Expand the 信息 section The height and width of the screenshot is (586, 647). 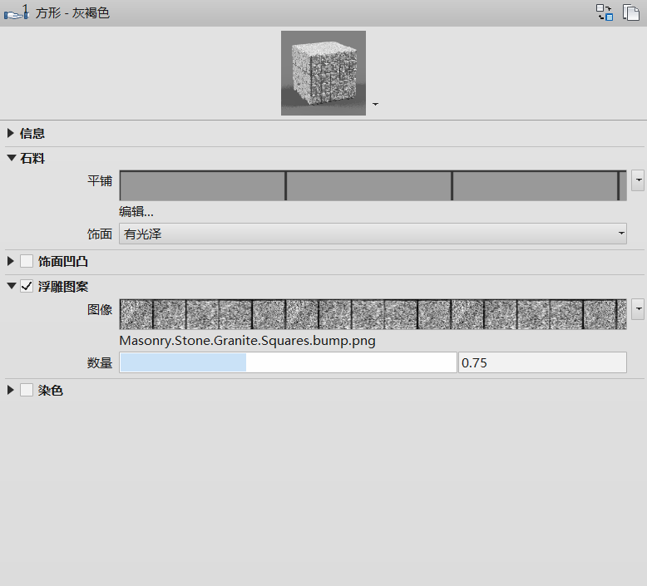pyautogui.click(x=11, y=133)
